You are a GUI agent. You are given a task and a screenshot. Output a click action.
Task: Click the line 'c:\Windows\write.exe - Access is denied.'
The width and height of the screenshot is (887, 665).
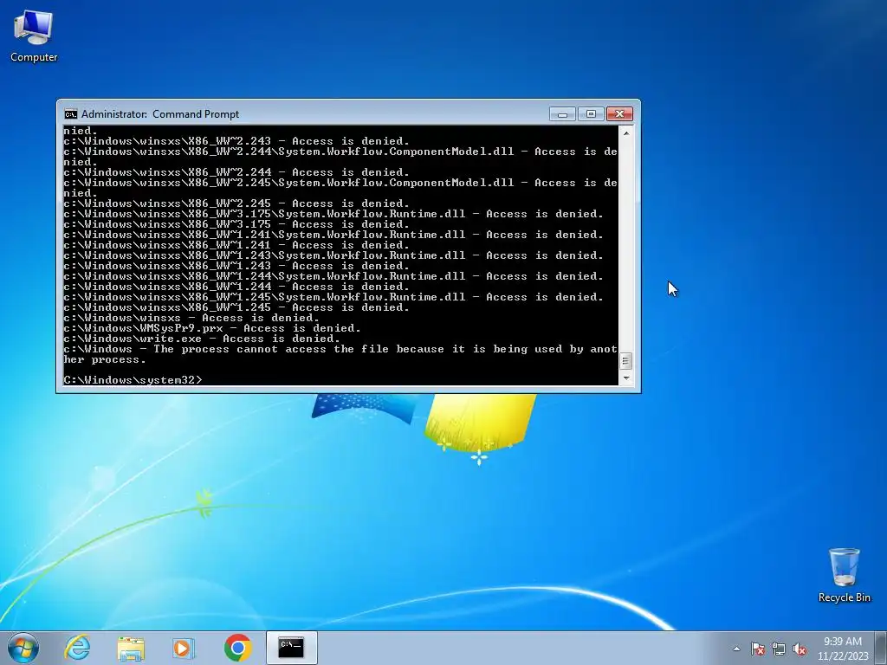pyautogui.click(x=202, y=339)
